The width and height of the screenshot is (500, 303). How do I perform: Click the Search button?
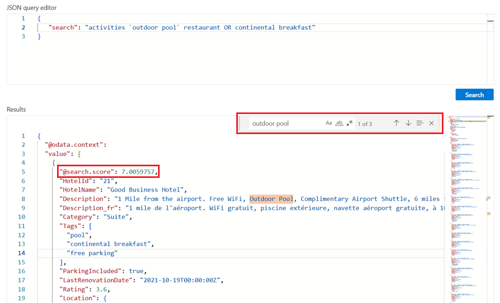[x=474, y=94]
